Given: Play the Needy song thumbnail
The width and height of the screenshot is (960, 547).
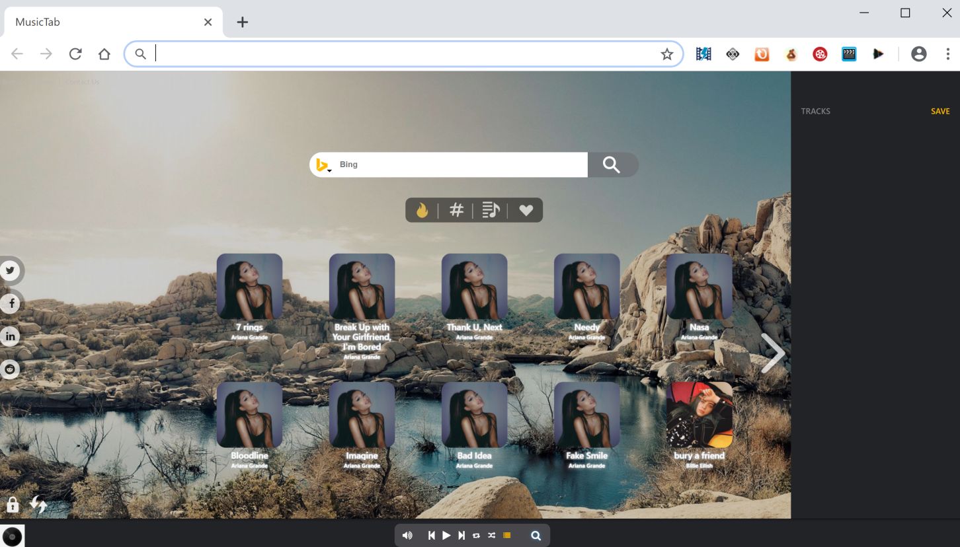Looking at the screenshot, I should tap(586, 286).
